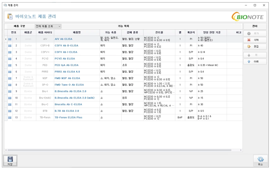Click the 삭제 (delete) button
The width and height of the screenshot is (271, 169).
[x=255, y=40]
